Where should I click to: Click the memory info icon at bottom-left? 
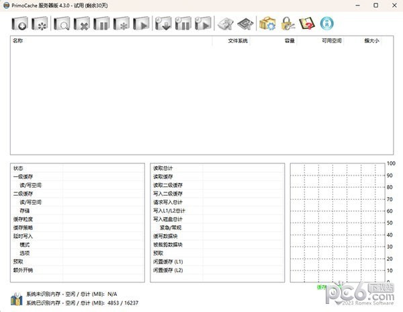click(17, 299)
